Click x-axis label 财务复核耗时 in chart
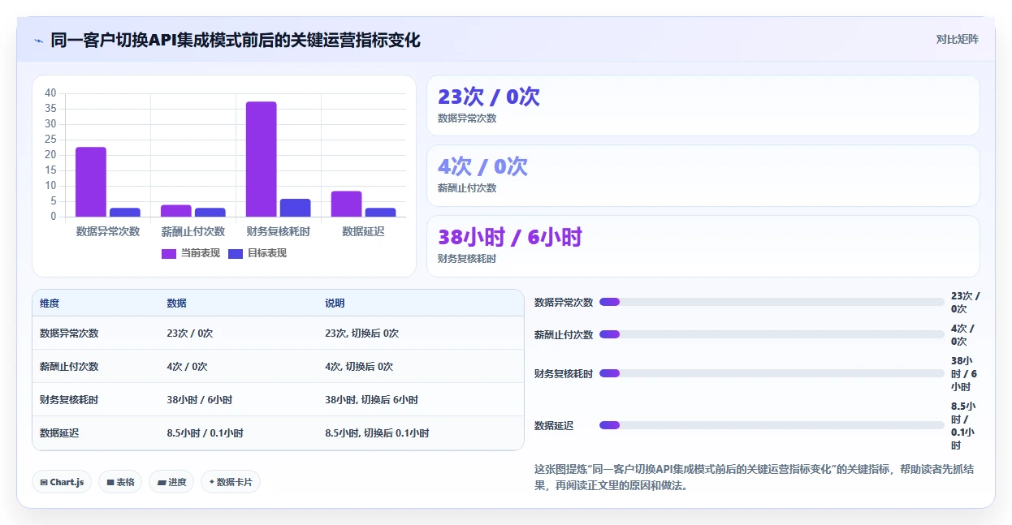 point(279,231)
